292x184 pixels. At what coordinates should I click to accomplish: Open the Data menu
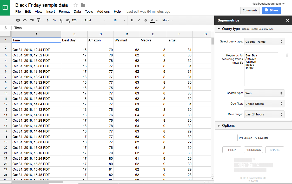(x=77, y=11)
